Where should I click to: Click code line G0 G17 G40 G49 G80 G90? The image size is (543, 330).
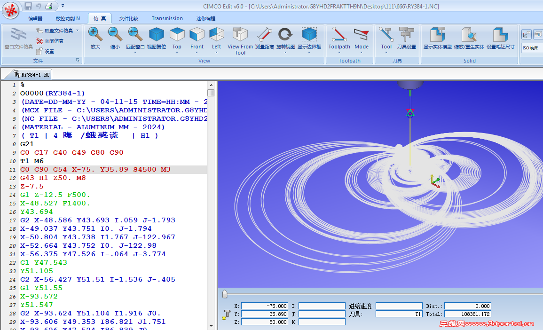(71, 152)
